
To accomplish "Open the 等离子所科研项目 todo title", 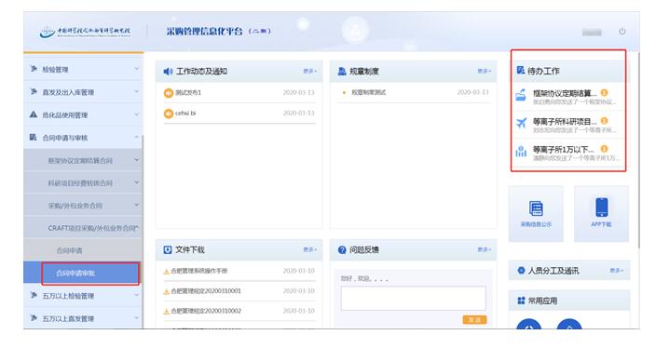I will point(565,121).
